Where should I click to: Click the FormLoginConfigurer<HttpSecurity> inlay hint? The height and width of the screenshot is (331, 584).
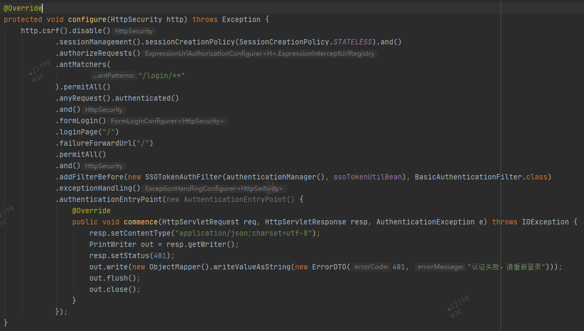tap(167, 121)
